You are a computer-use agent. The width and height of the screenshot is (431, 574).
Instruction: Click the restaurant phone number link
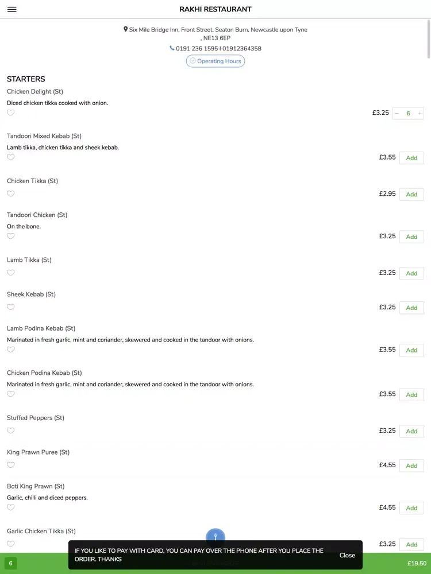point(215,48)
